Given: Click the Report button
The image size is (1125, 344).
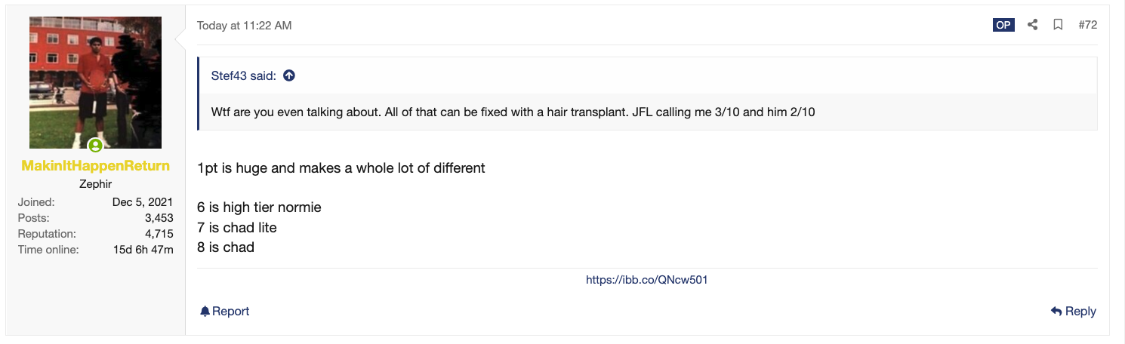Looking at the screenshot, I should 224,311.
